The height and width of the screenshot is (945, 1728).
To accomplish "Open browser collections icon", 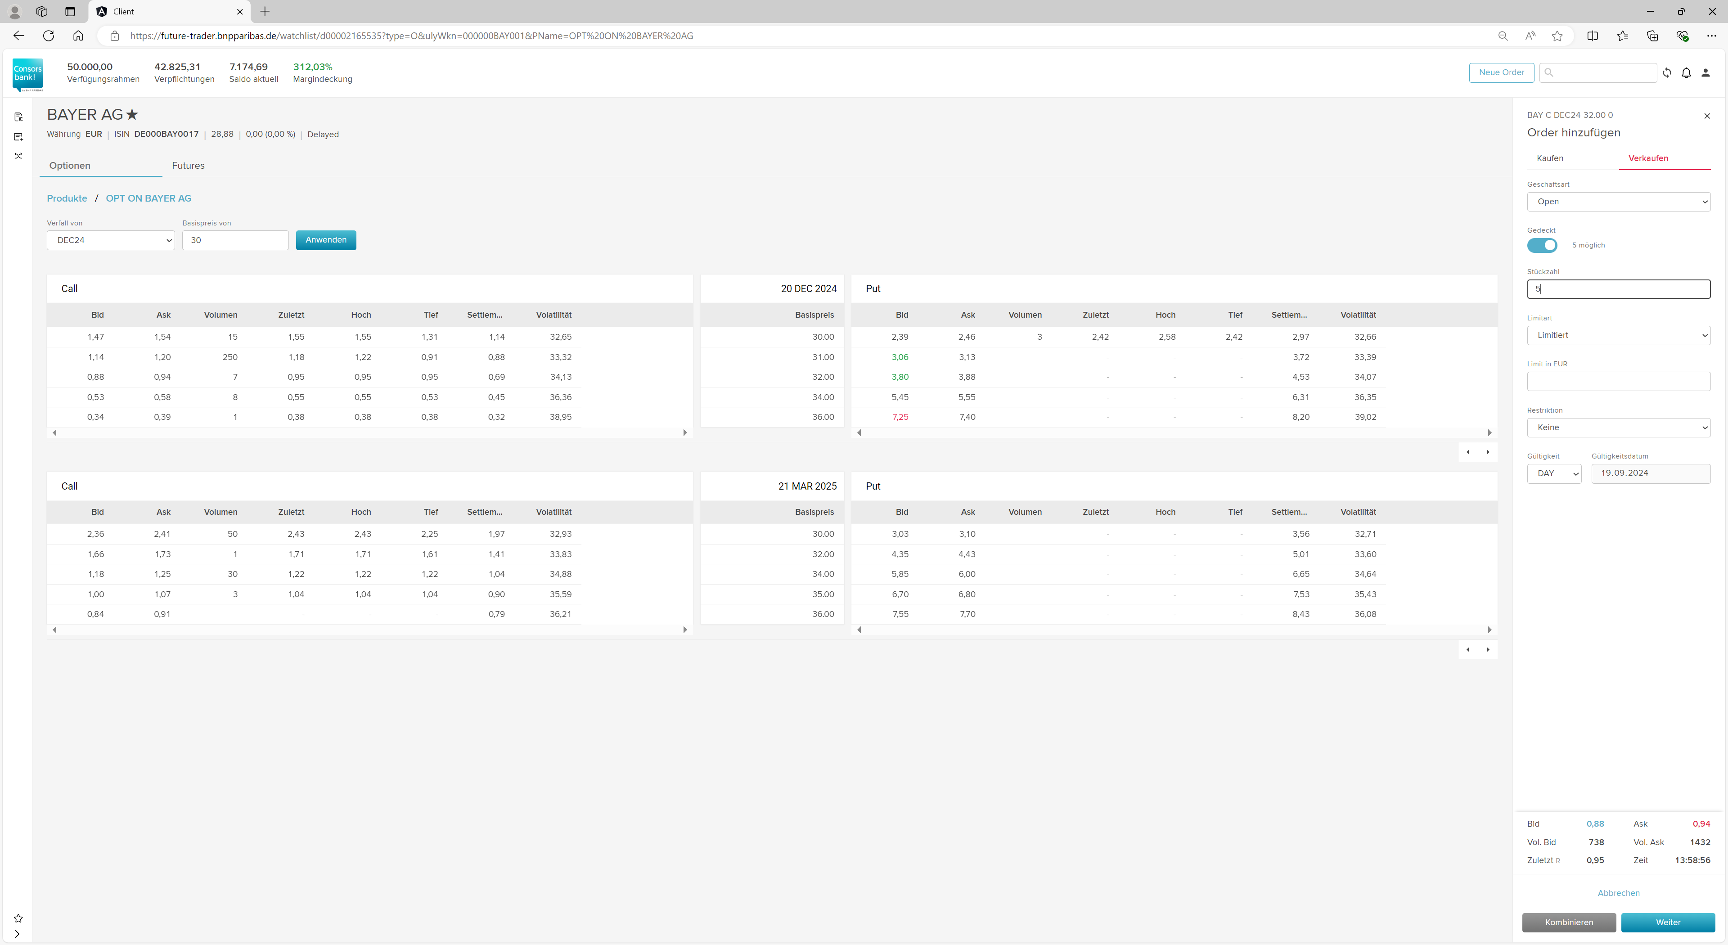I will [x=1652, y=36].
